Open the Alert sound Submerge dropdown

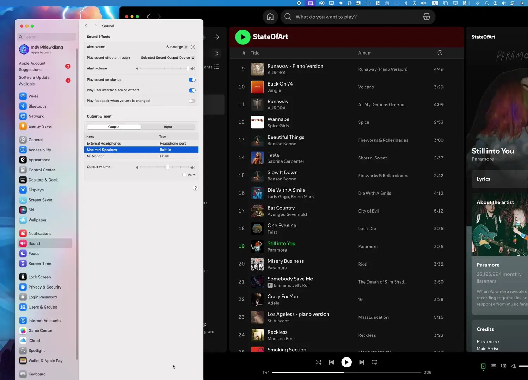177,47
